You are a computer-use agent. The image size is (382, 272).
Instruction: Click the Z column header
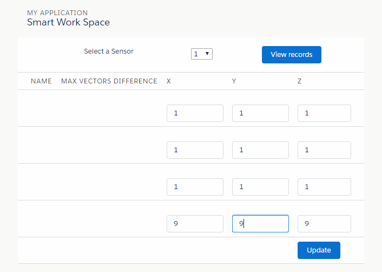300,81
